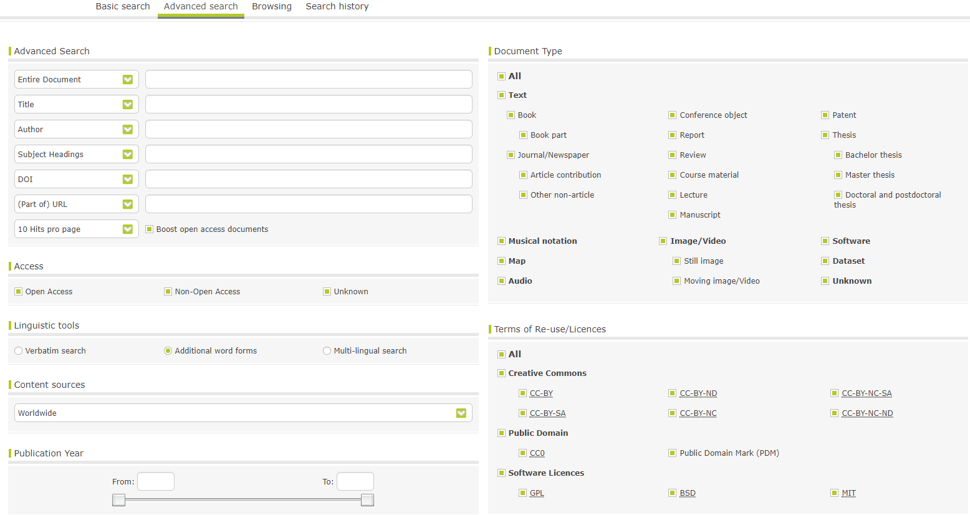
Task: Open the CC-BY-NC-SA licence link
Action: click(867, 393)
